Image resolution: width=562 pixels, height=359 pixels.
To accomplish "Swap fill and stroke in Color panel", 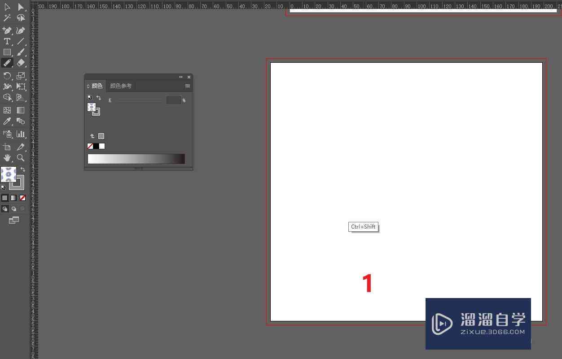I will [x=99, y=97].
